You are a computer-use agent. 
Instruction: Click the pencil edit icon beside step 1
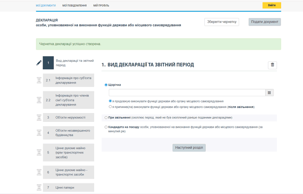coord(39,63)
